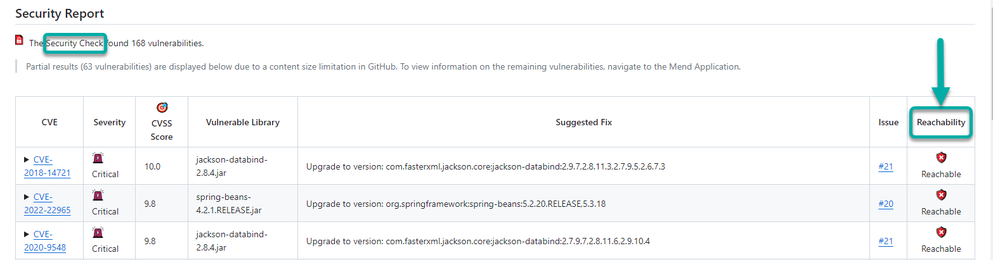Click the Security Check text
The height and width of the screenshot is (260, 993).
[x=74, y=43]
